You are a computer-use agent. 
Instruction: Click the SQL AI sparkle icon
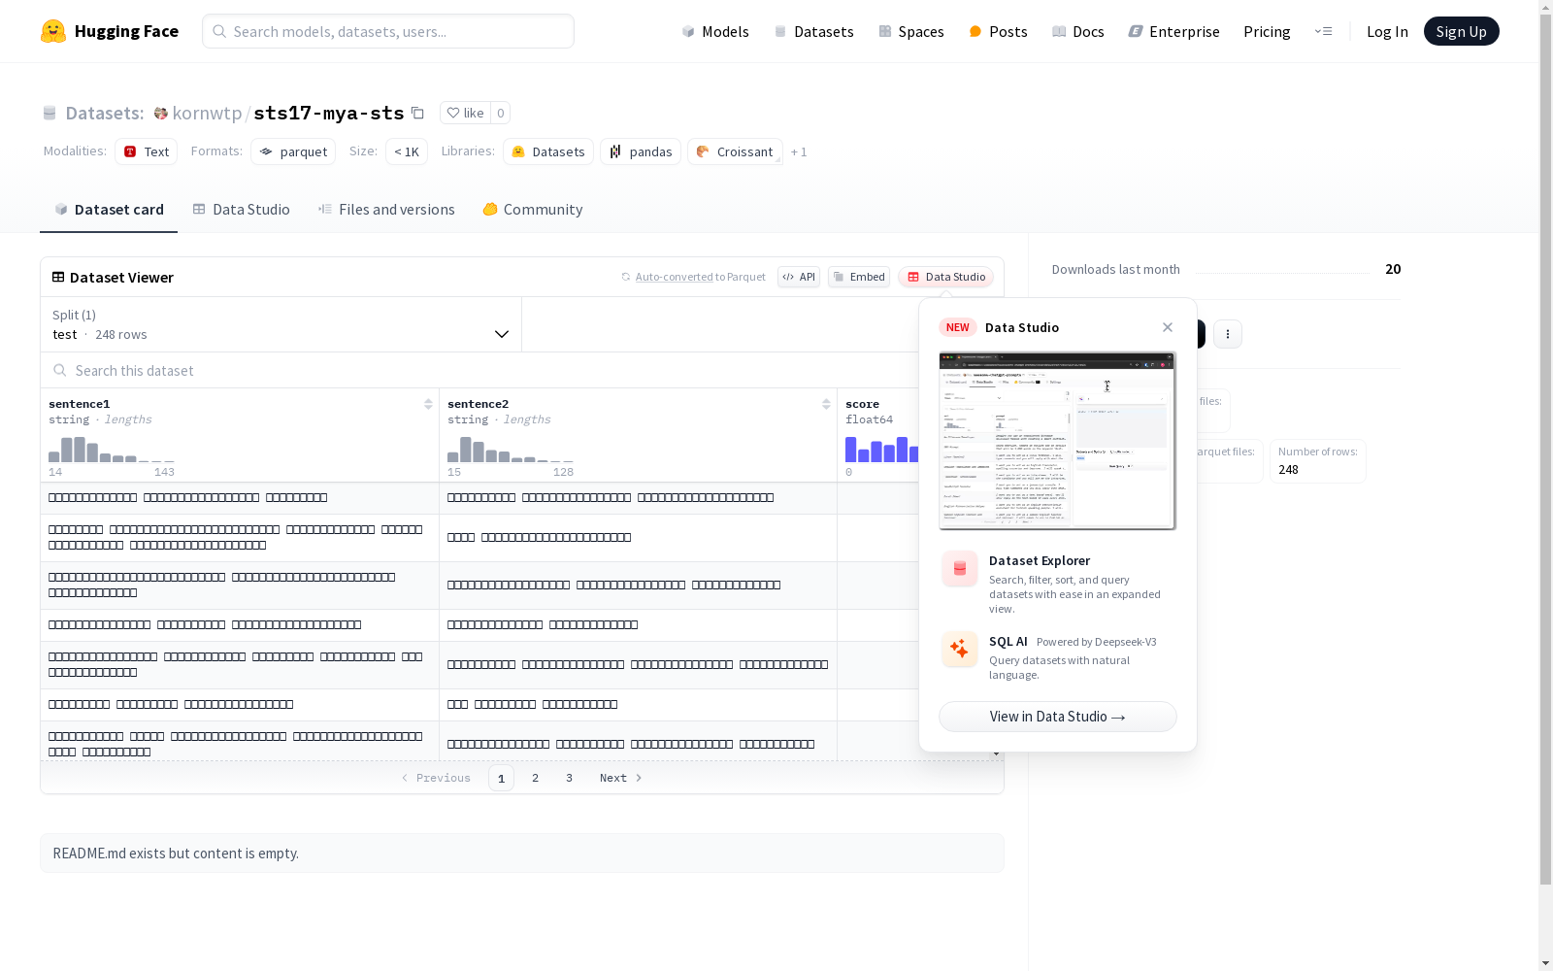[x=959, y=649]
